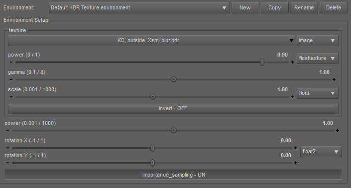
Task: Click the plus icon of rotation Y slider
Action: pos(296,163)
